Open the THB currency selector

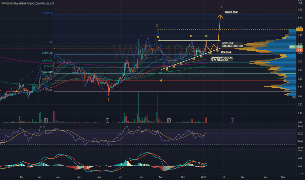[x=300, y=3]
